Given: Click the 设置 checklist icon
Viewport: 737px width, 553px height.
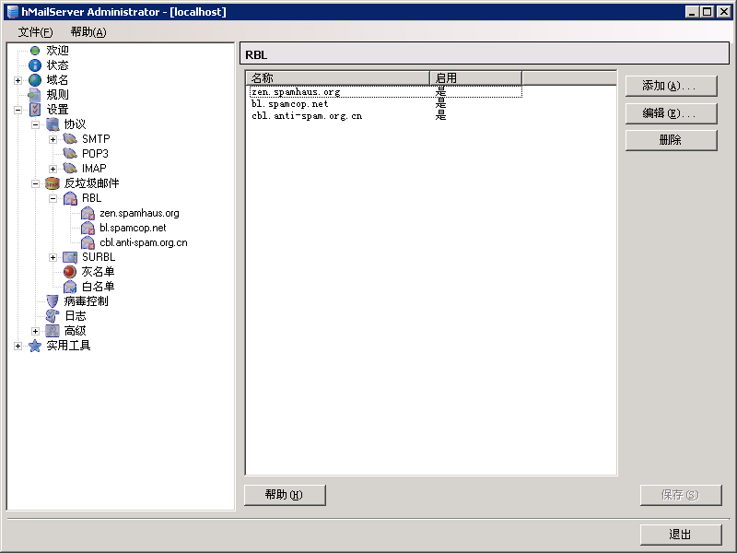Looking at the screenshot, I should pos(35,110).
